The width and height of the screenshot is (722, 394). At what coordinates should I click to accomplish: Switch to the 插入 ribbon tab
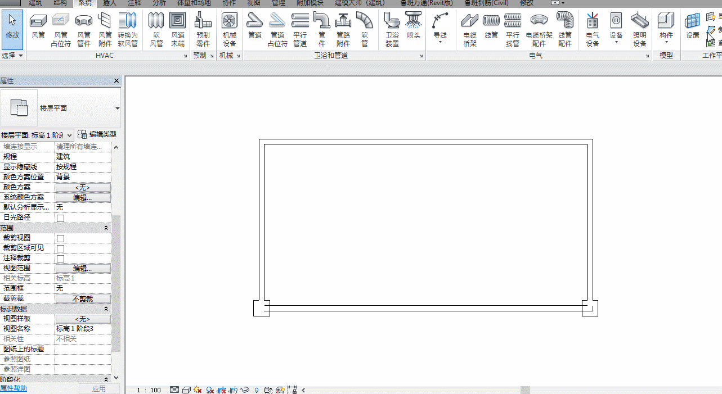[110, 3]
